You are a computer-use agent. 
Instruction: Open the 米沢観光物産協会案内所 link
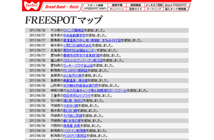81,85
